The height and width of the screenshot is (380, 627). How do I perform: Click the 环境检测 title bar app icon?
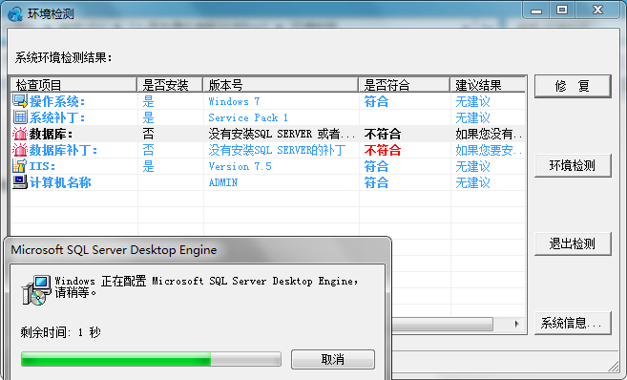tap(15, 14)
